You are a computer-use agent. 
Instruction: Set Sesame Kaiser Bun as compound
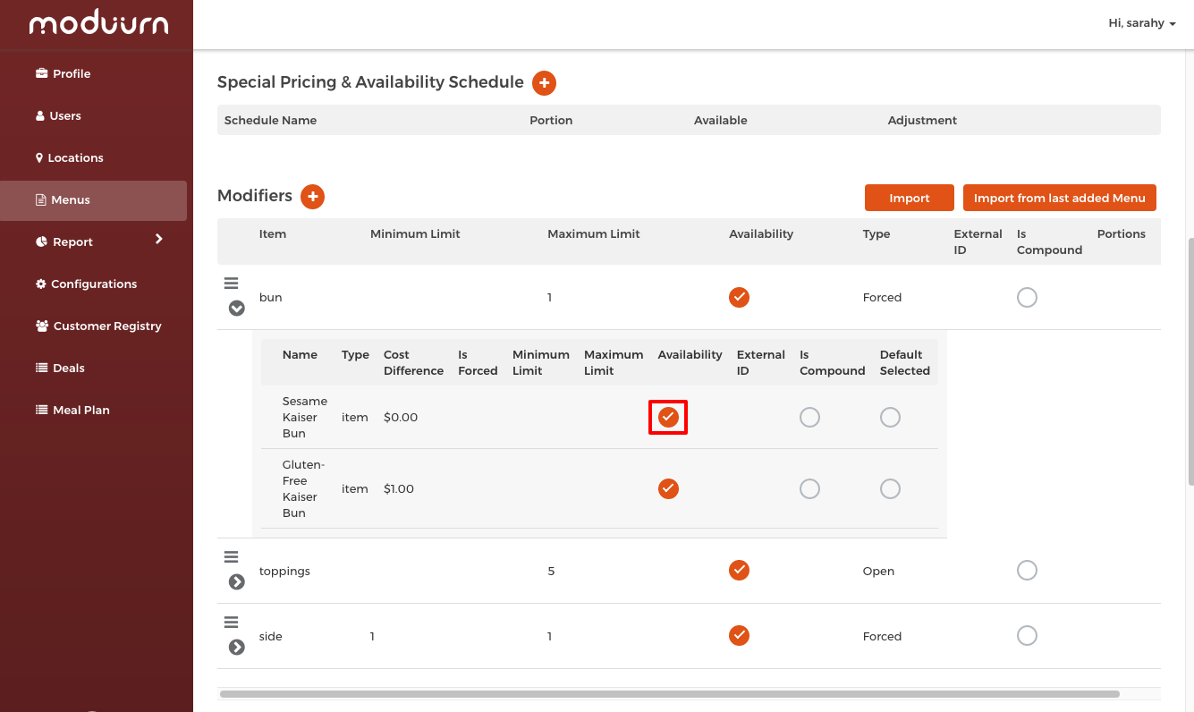[809, 417]
